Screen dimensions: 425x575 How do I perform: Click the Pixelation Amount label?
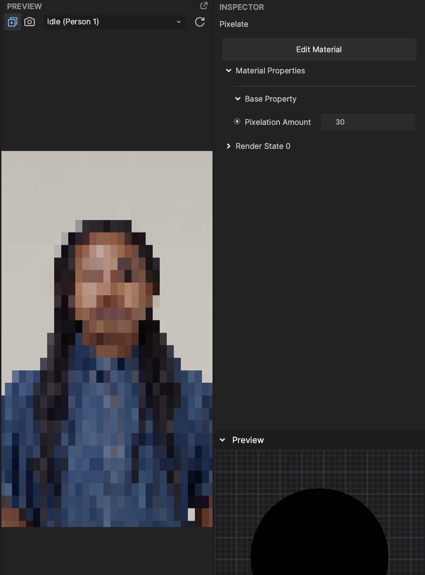[278, 122]
